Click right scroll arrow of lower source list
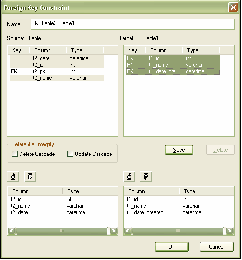 (x=113, y=231)
